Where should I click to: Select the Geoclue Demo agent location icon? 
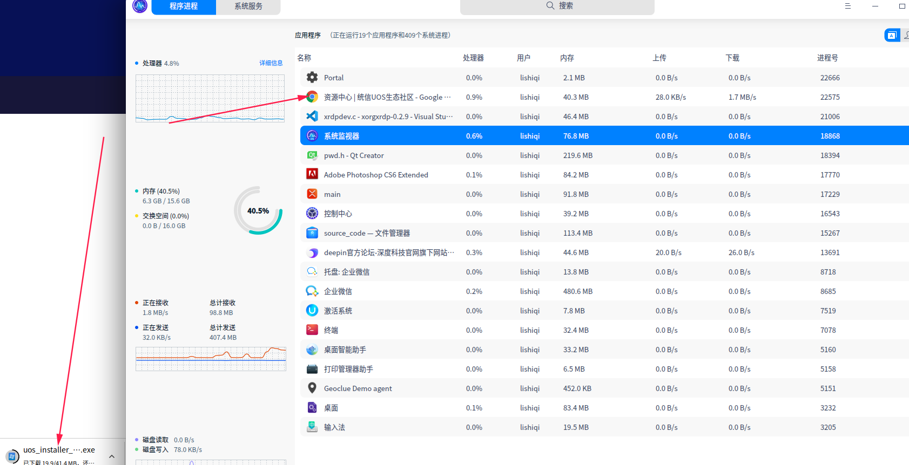312,388
